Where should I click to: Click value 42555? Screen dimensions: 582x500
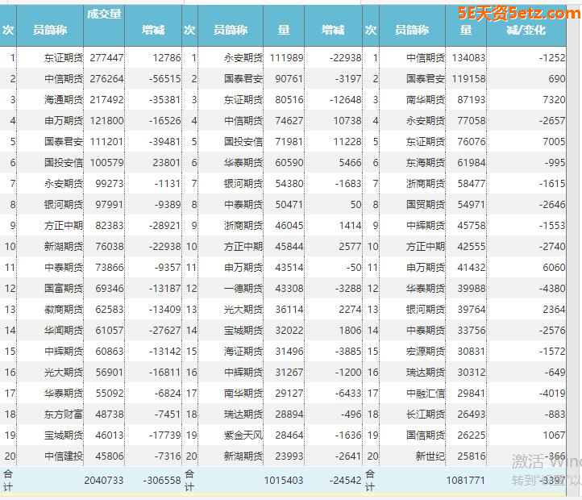(471, 247)
